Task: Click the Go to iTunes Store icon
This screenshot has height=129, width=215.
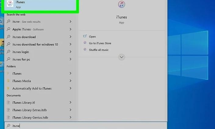Action: coord(85,43)
